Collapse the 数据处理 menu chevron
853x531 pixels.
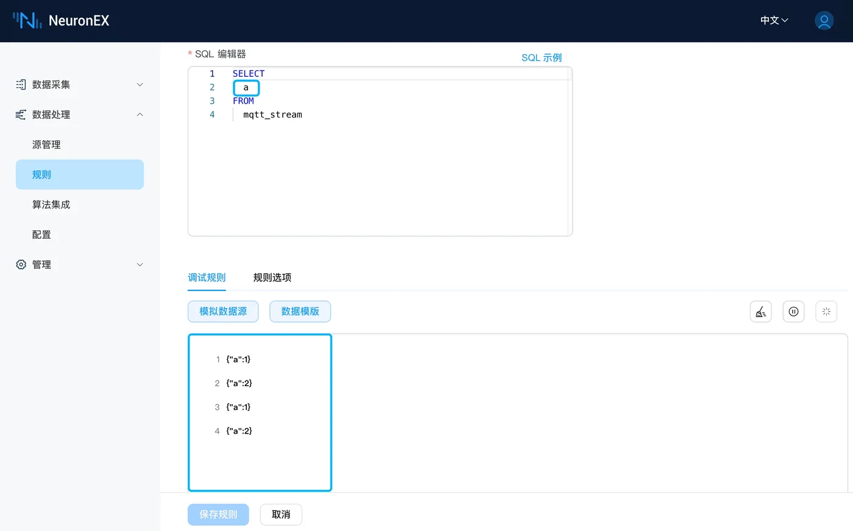point(140,114)
